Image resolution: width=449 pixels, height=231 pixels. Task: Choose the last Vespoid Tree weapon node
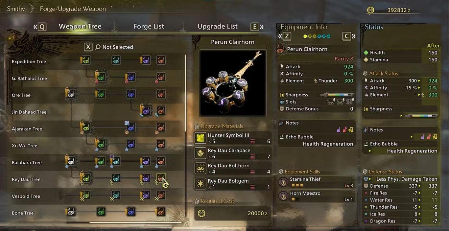(x=161, y=195)
